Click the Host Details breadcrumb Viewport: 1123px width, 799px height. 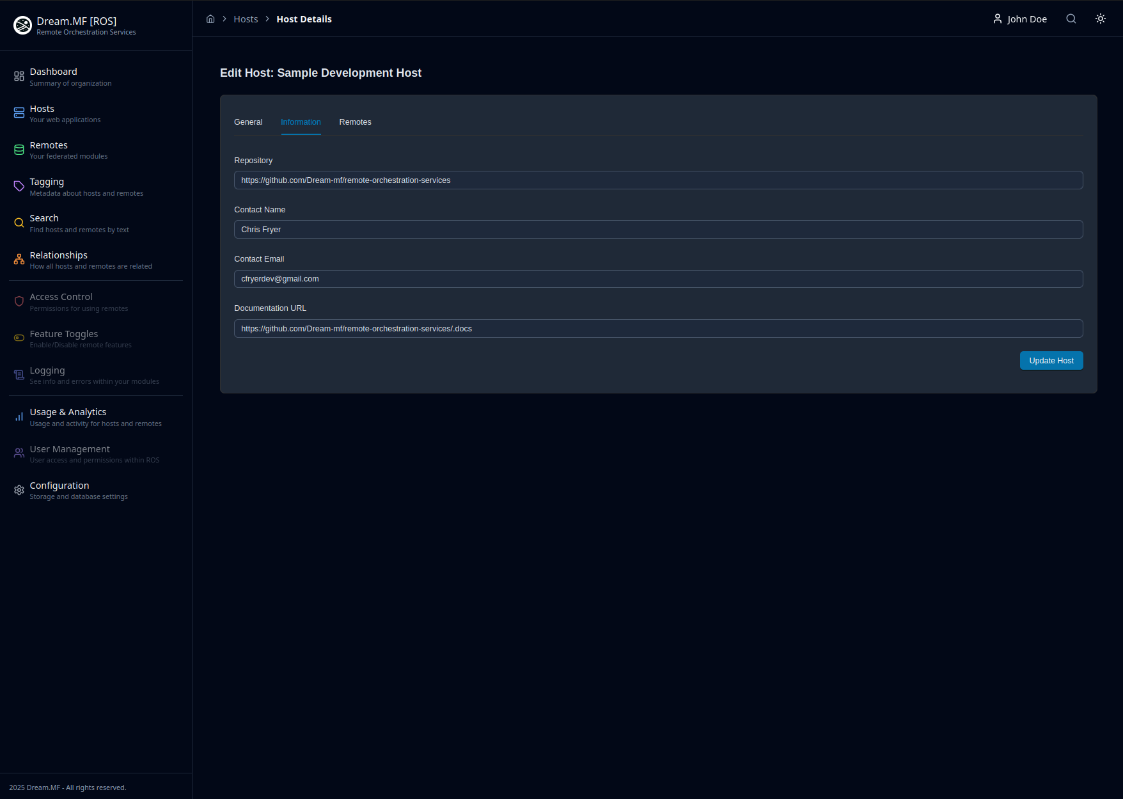[x=304, y=19]
